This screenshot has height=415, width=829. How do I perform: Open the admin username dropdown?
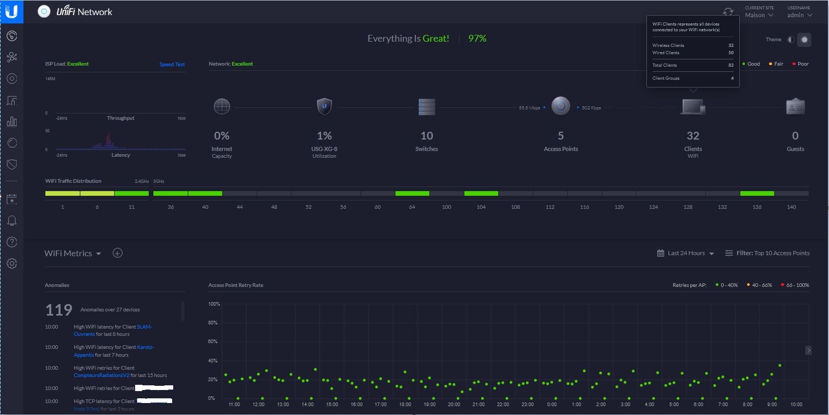tap(799, 15)
